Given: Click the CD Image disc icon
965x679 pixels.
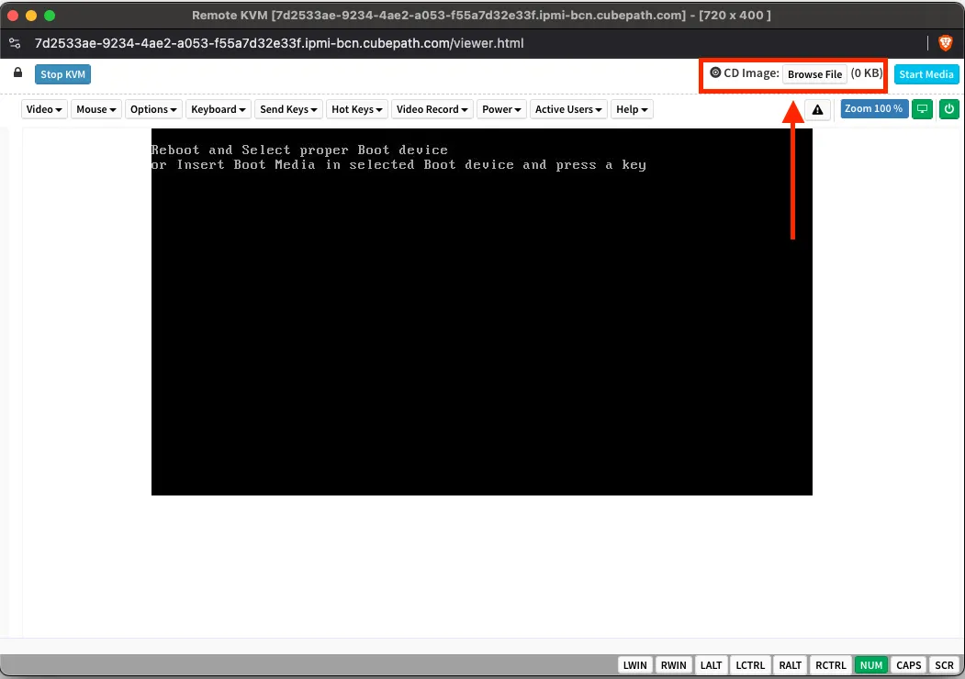Looking at the screenshot, I should click(x=715, y=73).
